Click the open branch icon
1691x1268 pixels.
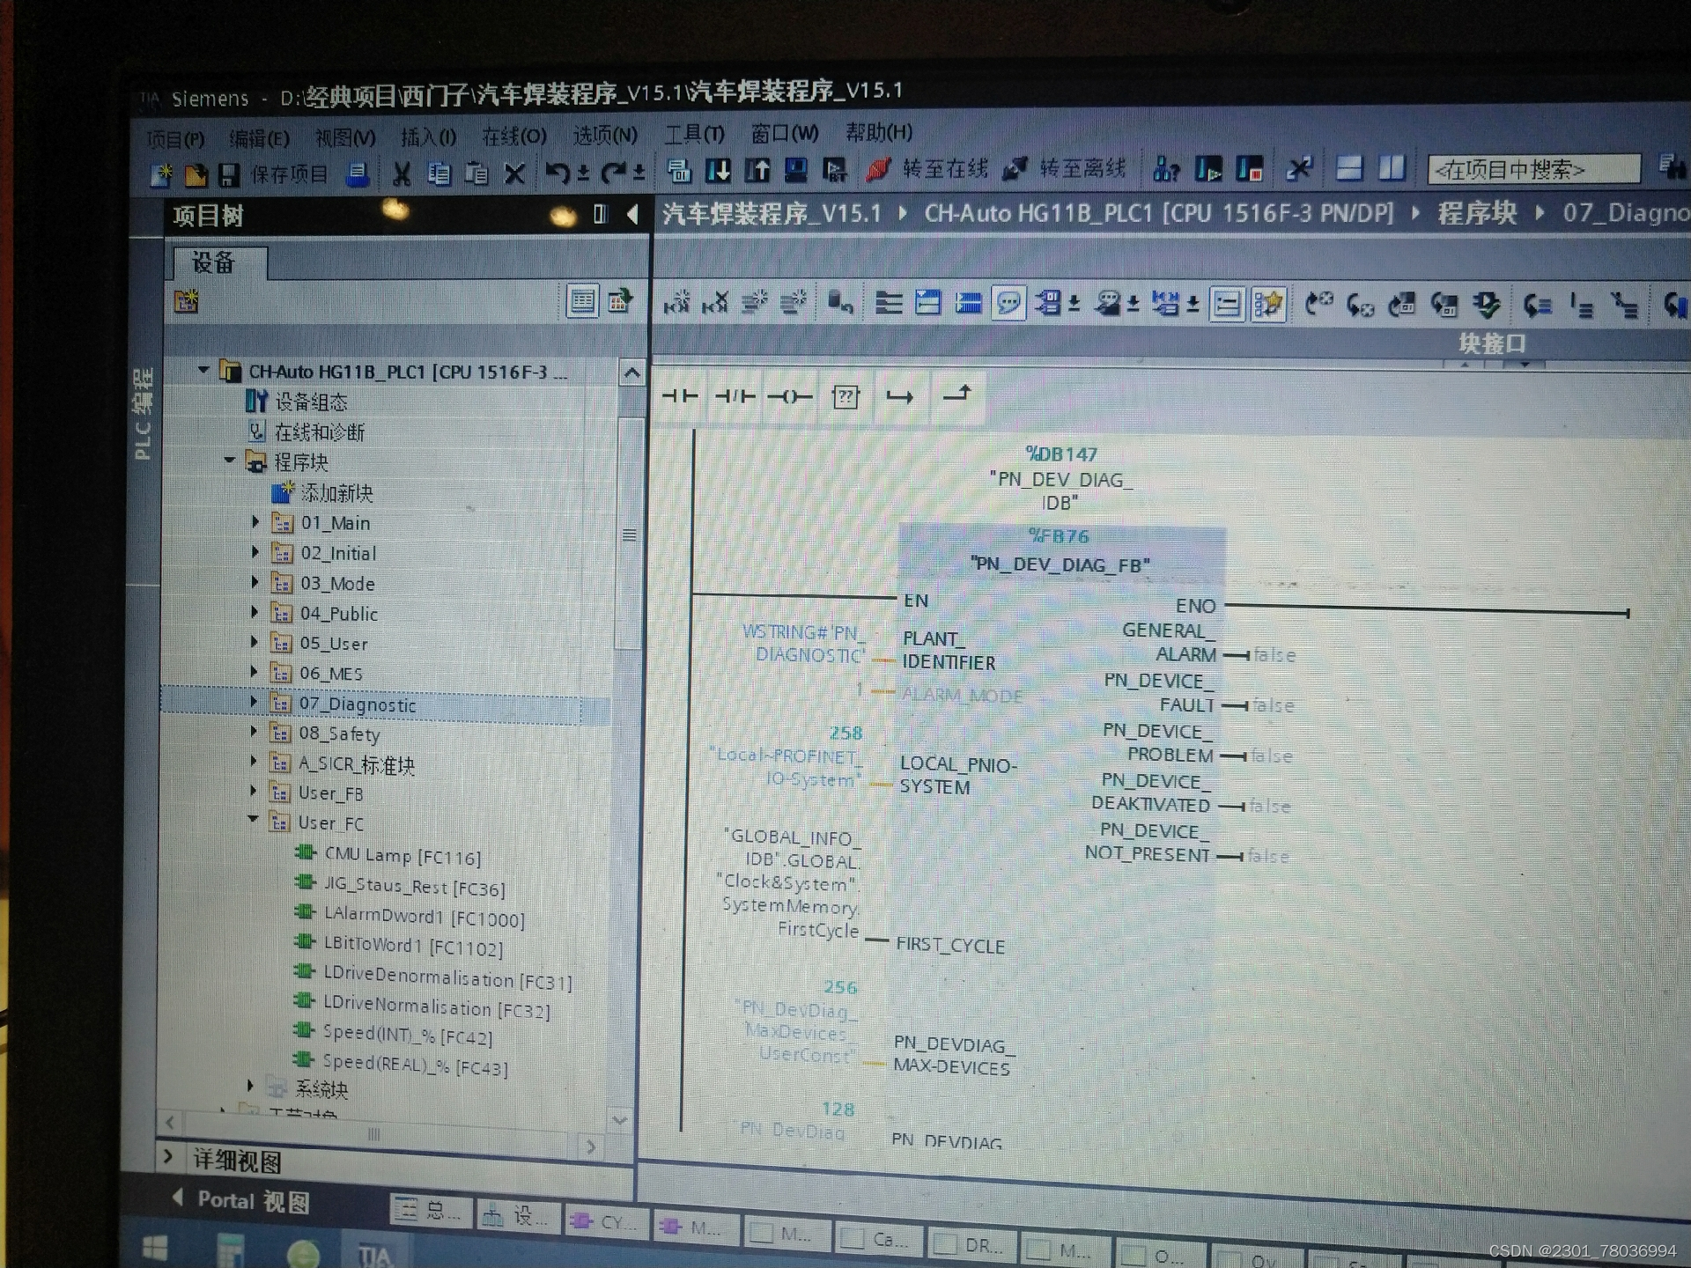click(899, 397)
